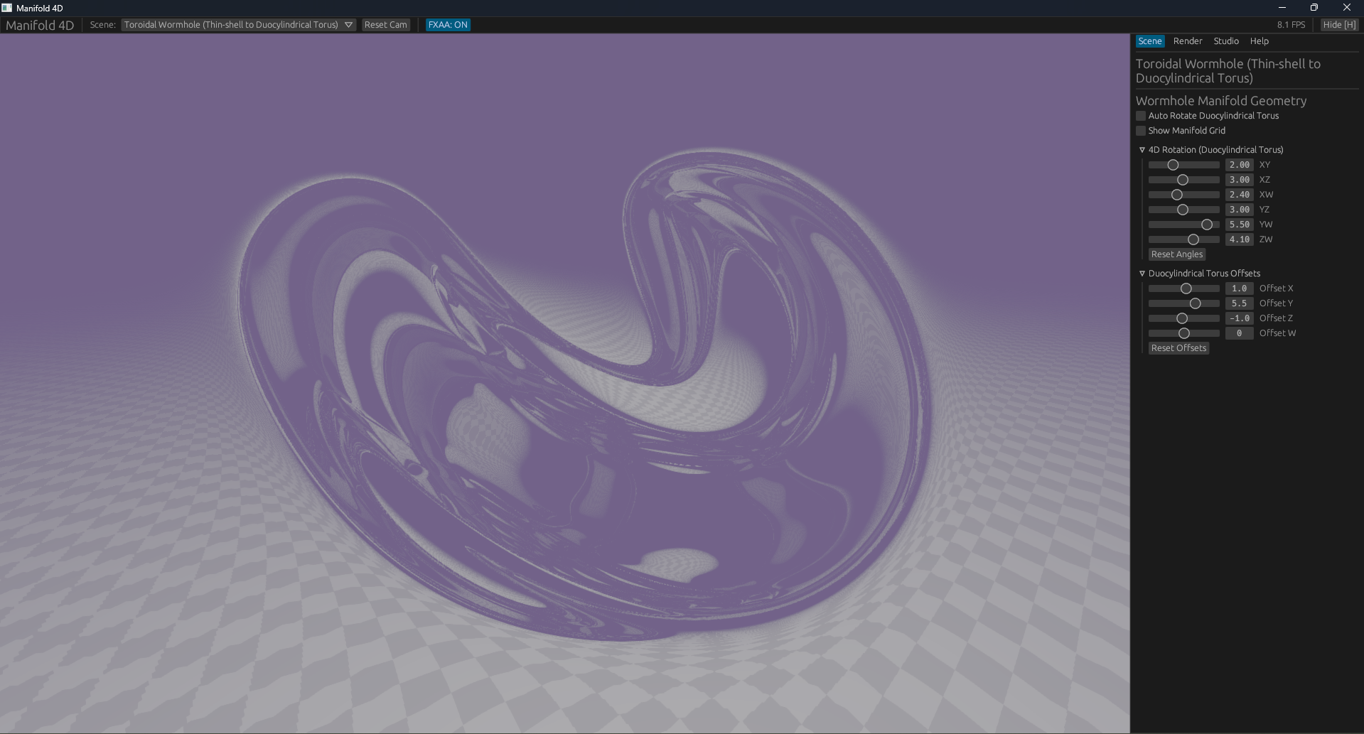Click the Reset Cam button
1364x734 pixels.
point(386,25)
